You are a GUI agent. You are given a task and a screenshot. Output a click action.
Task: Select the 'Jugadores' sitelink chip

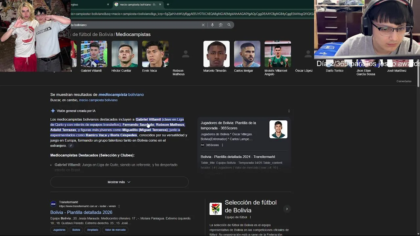pos(59,230)
